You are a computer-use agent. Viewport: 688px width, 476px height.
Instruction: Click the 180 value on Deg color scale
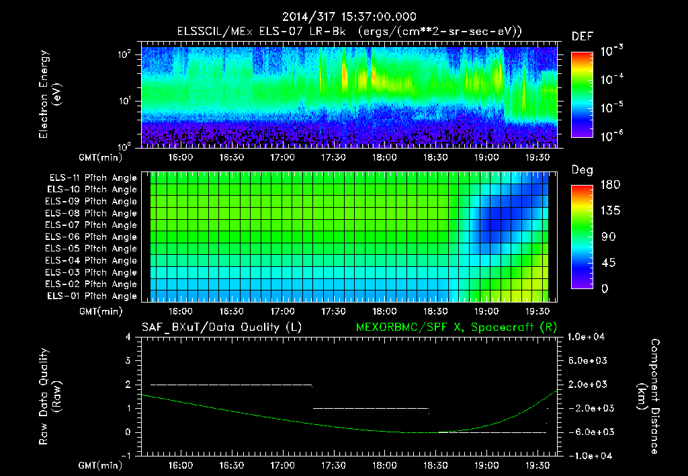click(x=610, y=185)
